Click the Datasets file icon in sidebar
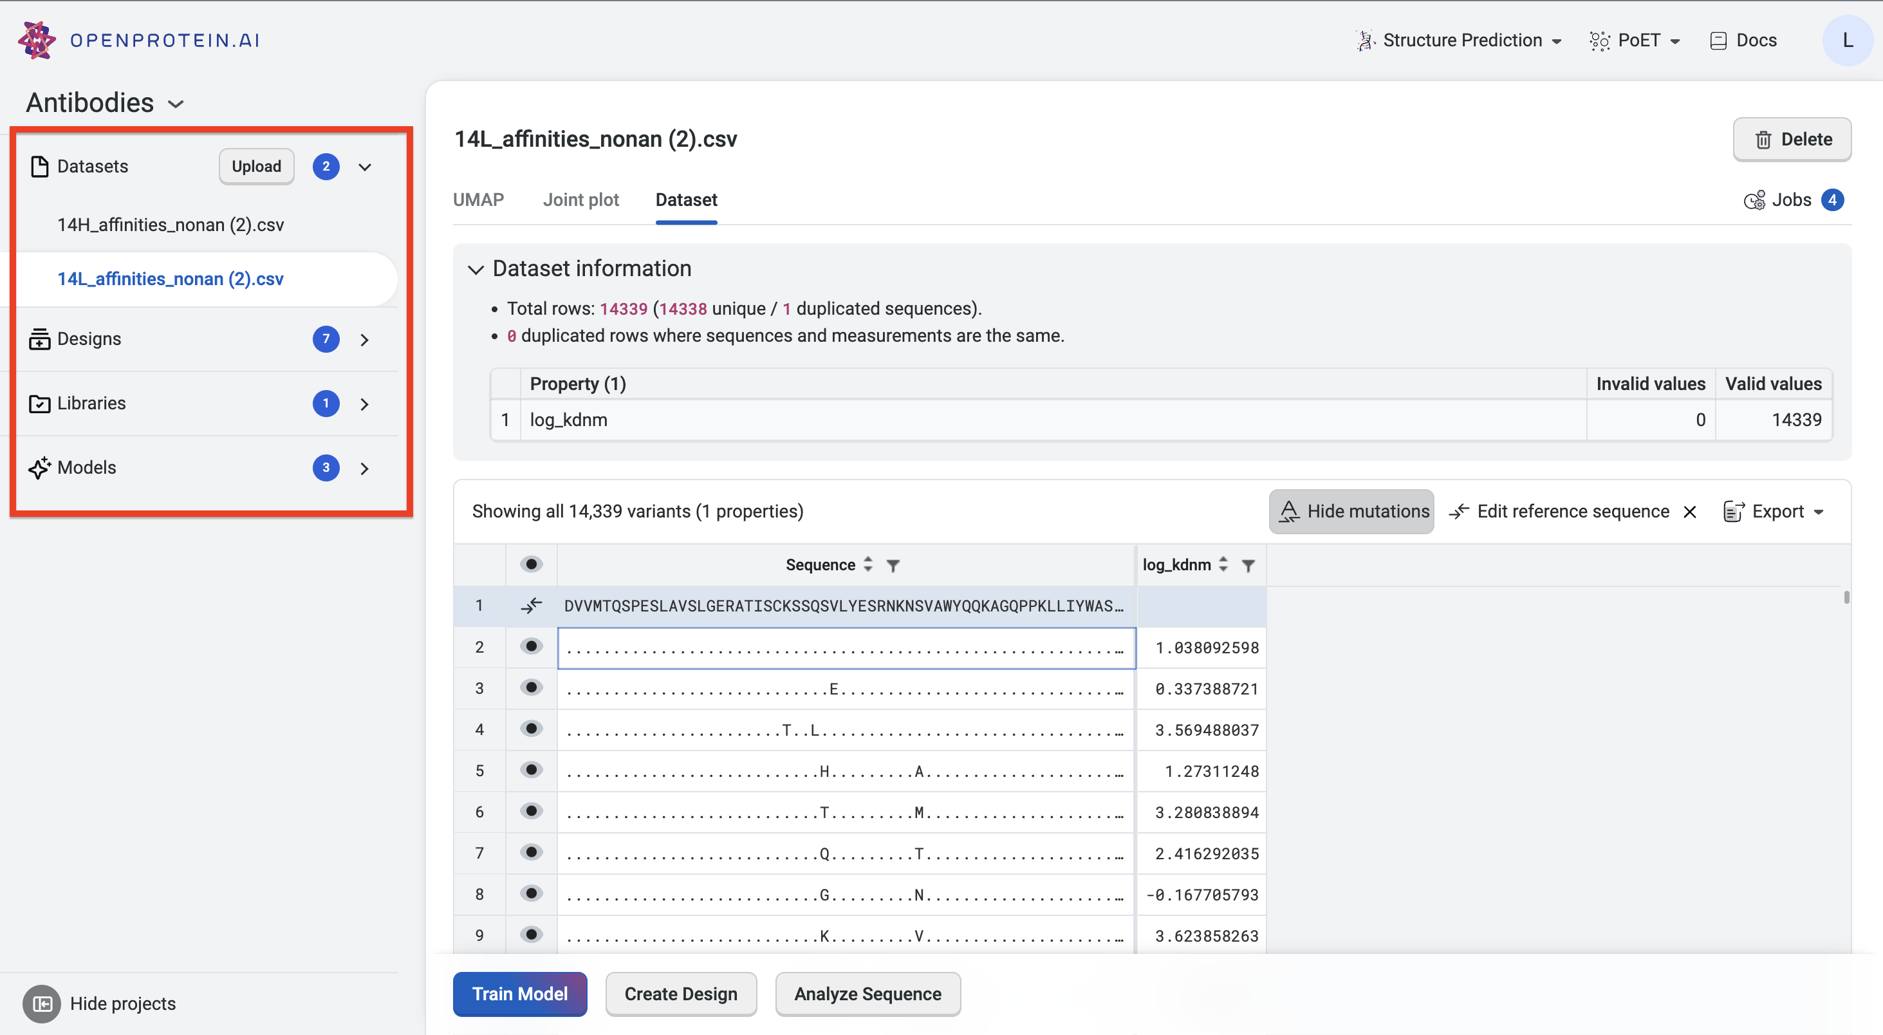The image size is (1883, 1035). [39, 167]
